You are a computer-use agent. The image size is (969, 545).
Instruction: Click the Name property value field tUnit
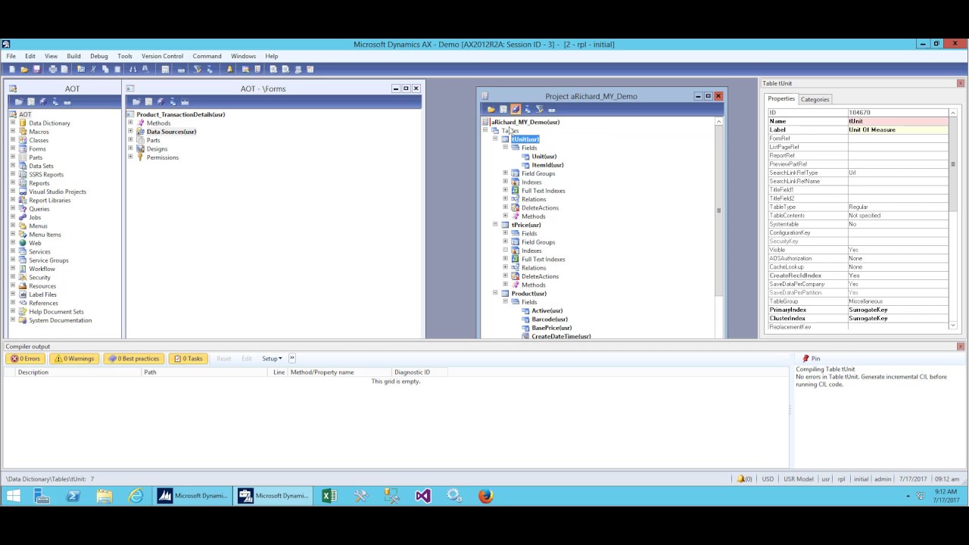click(898, 121)
